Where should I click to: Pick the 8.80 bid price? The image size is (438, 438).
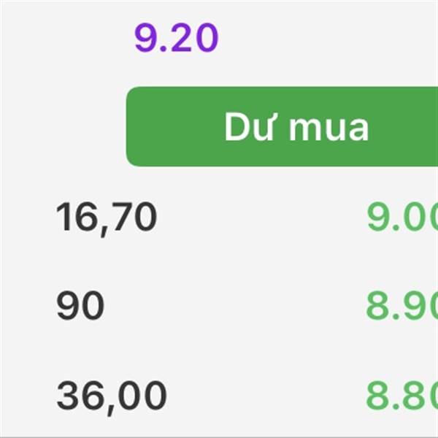point(402,395)
